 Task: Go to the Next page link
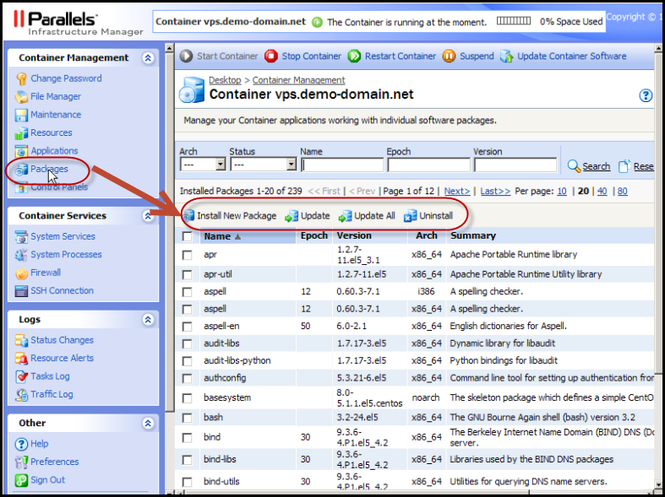[x=457, y=192]
